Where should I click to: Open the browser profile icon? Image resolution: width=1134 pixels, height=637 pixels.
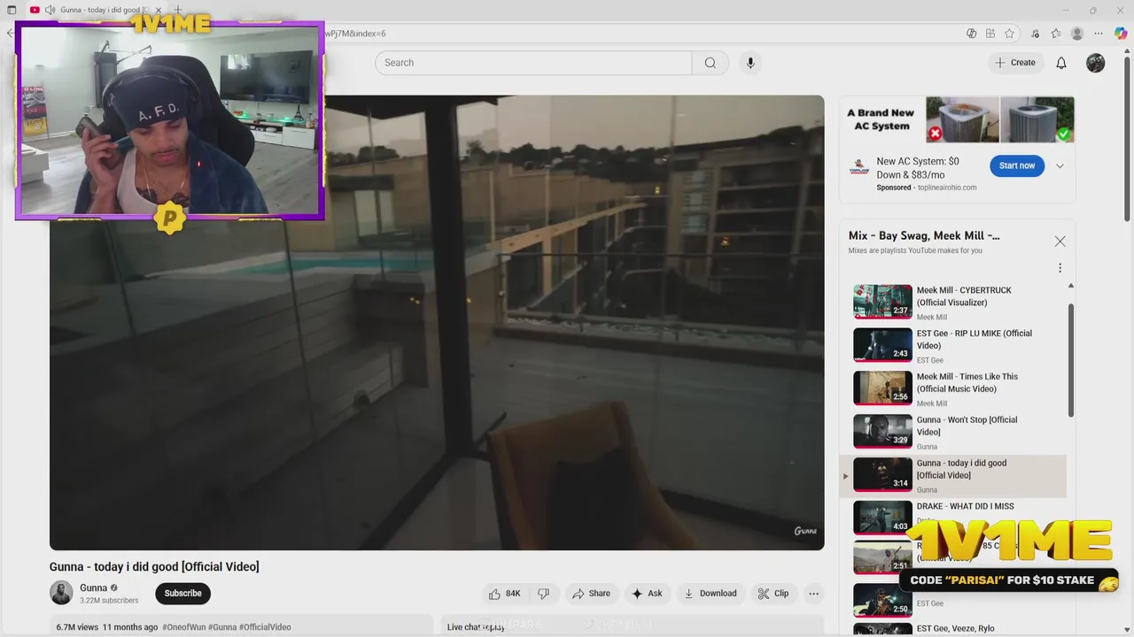click(x=1077, y=34)
